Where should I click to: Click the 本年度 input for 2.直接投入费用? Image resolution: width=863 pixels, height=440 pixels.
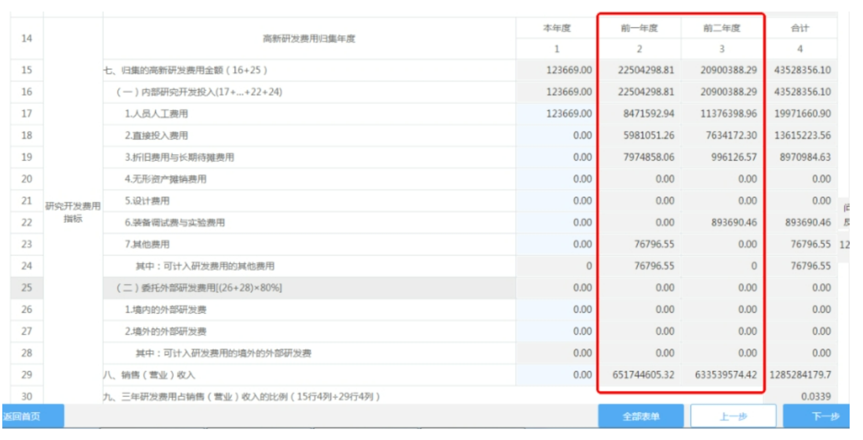click(x=557, y=135)
